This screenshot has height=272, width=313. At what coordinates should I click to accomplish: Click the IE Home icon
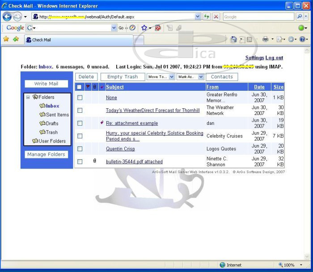pyautogui.click(x=233, y=39)
